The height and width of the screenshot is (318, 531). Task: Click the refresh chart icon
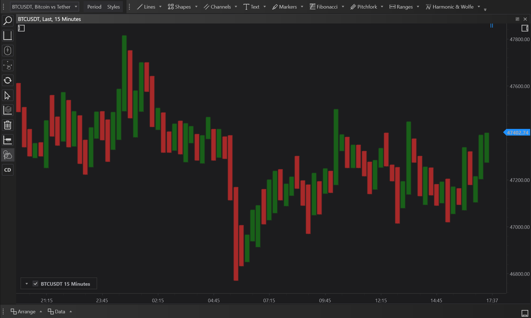coord(8,81)
